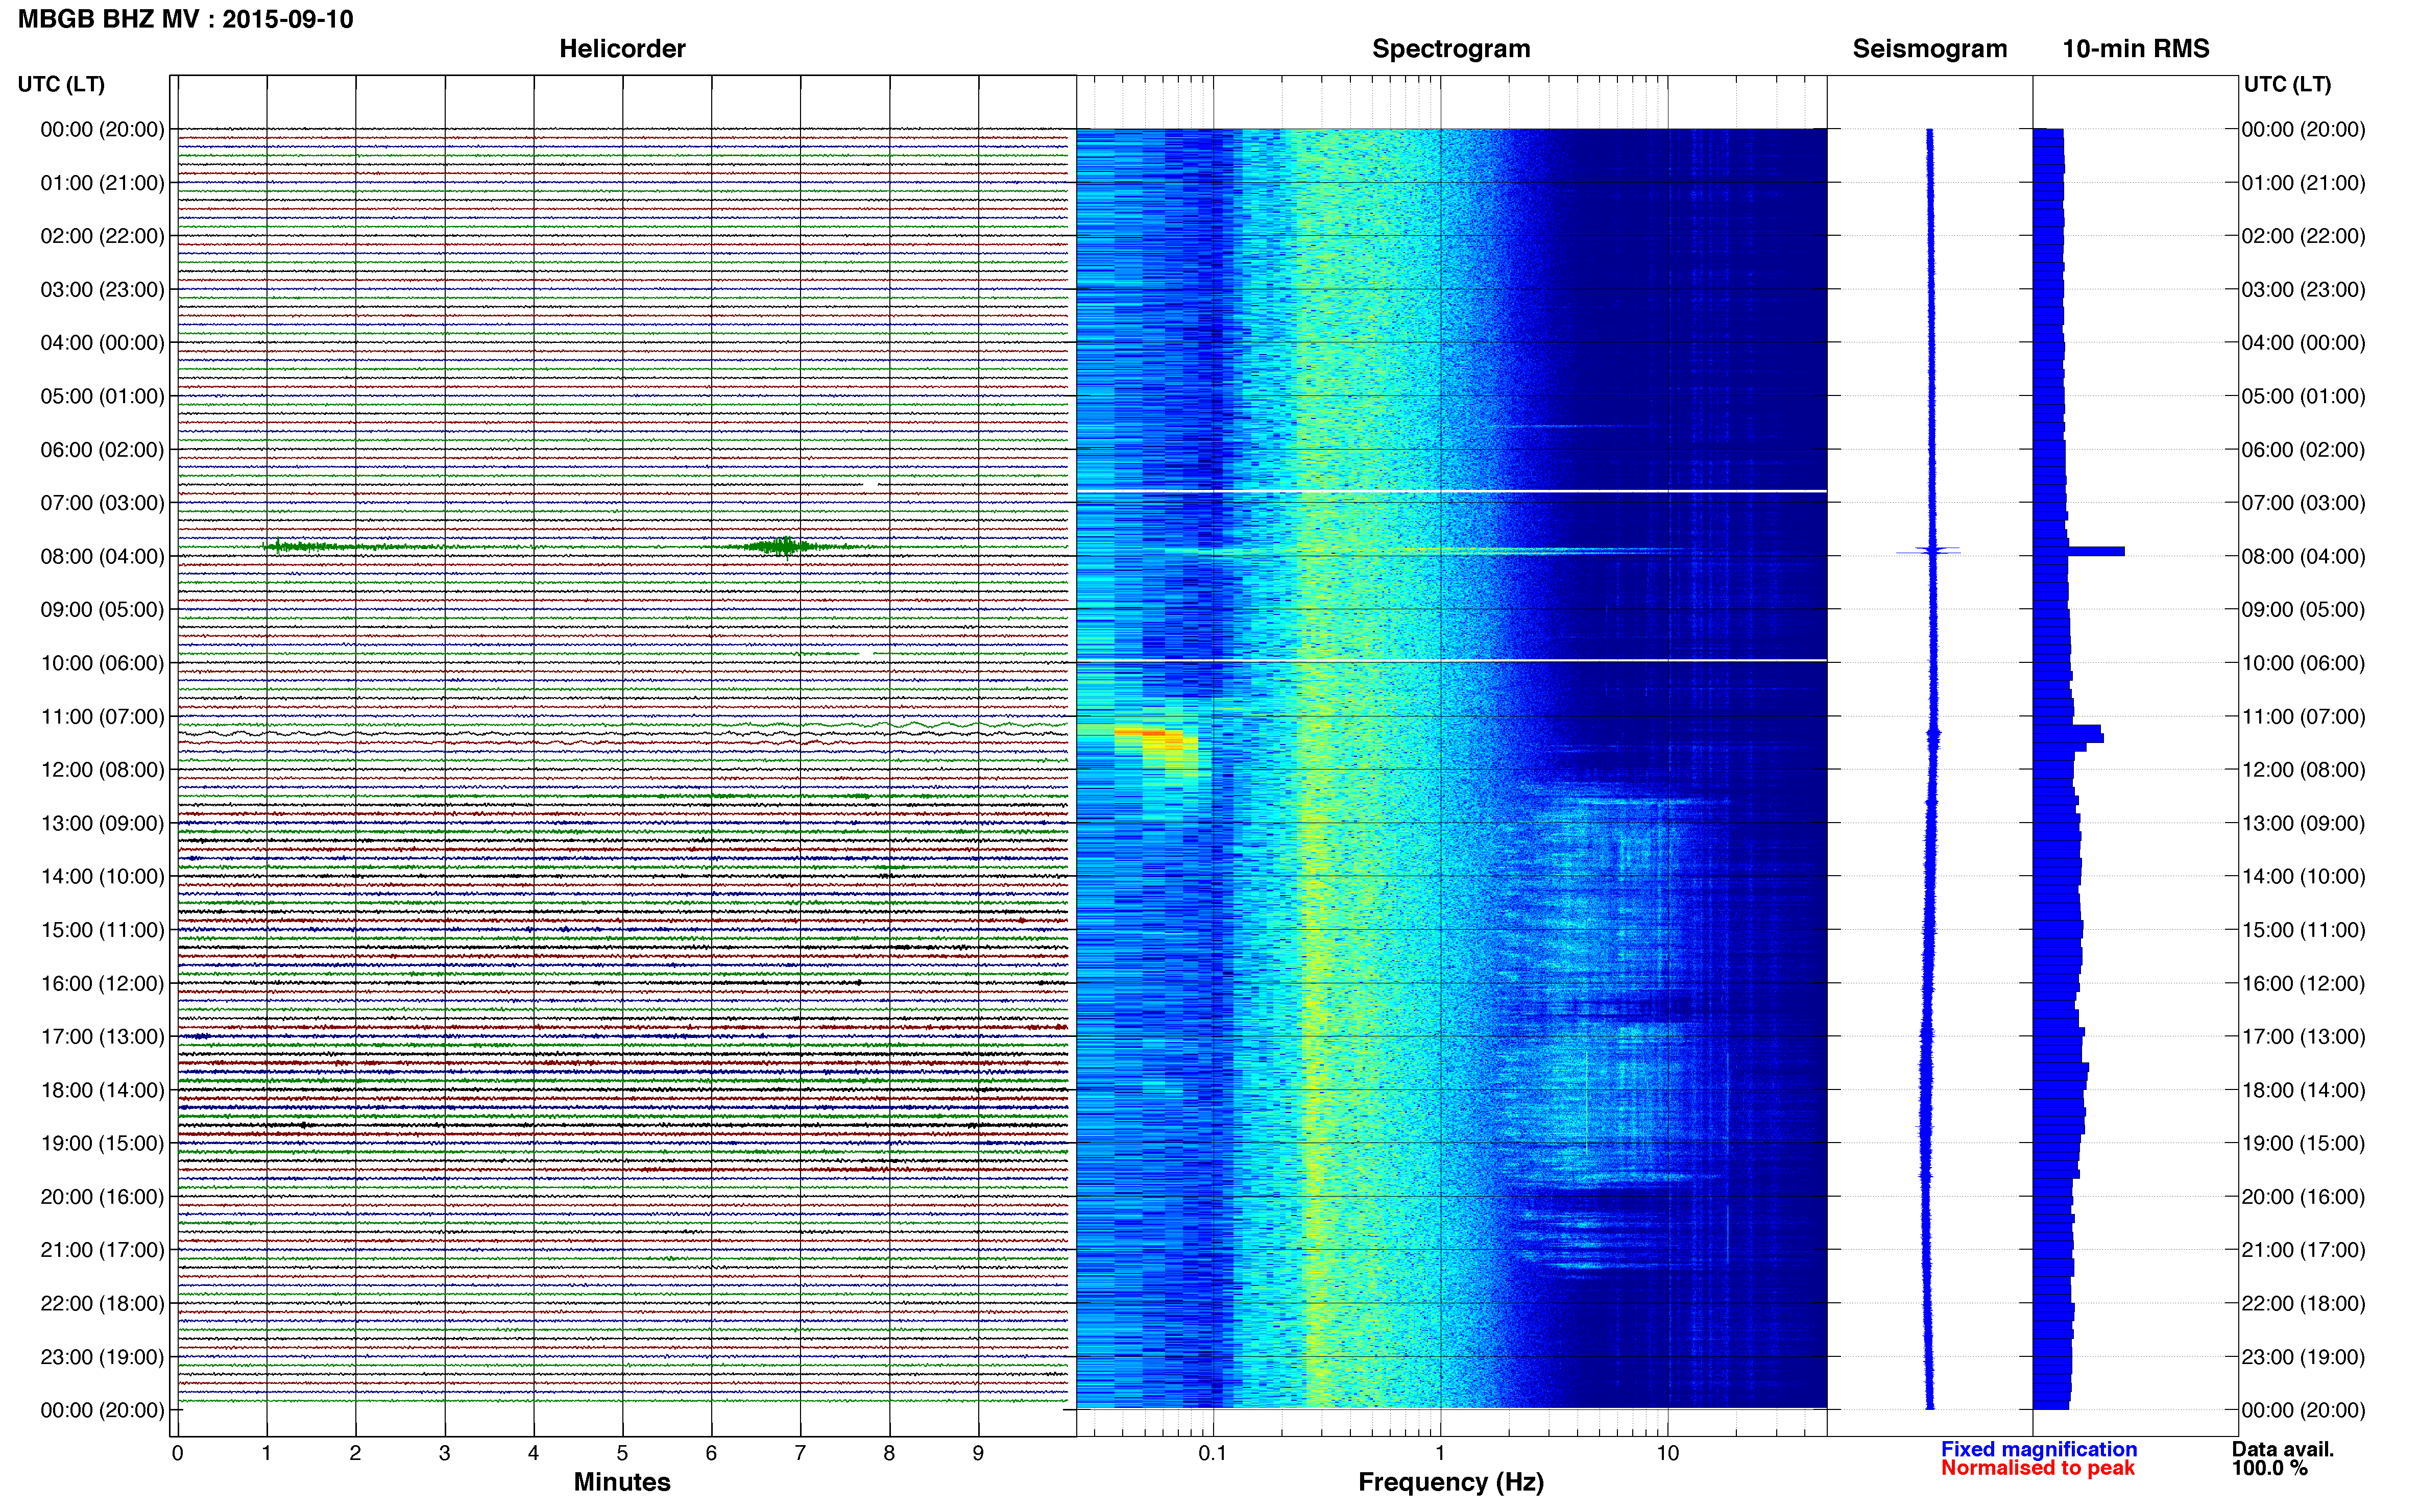2420x1512 pixels.
Task: Click the '5' tick on the Minutes axis
Action: 622,1453
